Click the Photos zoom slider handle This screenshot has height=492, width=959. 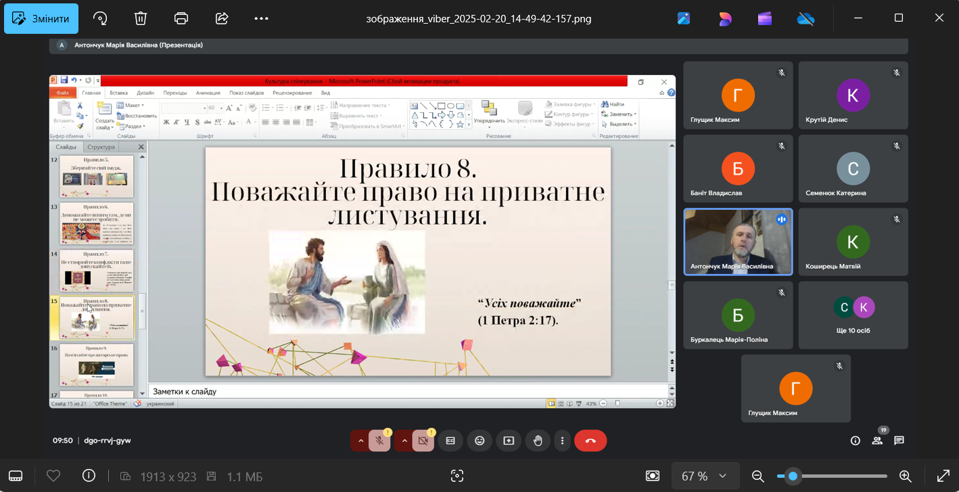(x=793, y=476)
